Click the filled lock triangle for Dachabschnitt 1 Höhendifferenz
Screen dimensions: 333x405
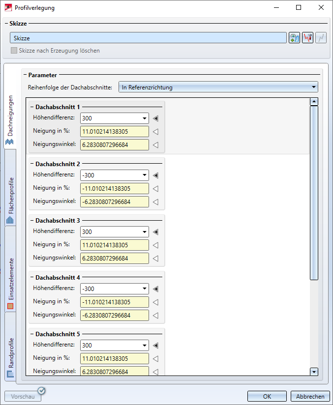pyautogui.click(x=155, y=118)
